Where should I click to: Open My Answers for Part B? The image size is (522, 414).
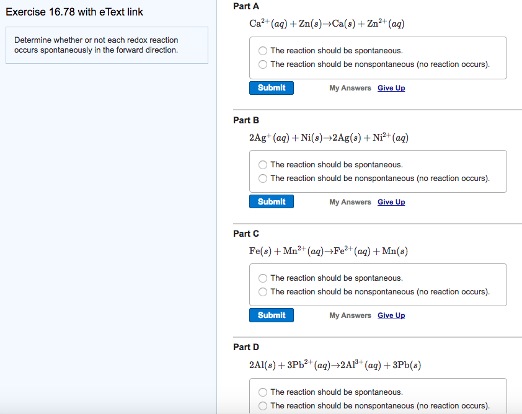click(x=350, y=201)
